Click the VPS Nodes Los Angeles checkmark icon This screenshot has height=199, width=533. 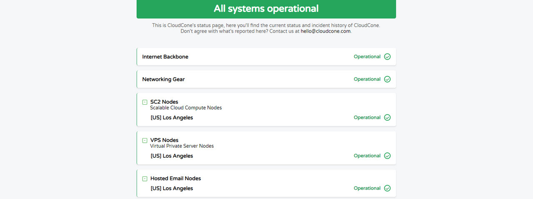[x=387, y=156]
